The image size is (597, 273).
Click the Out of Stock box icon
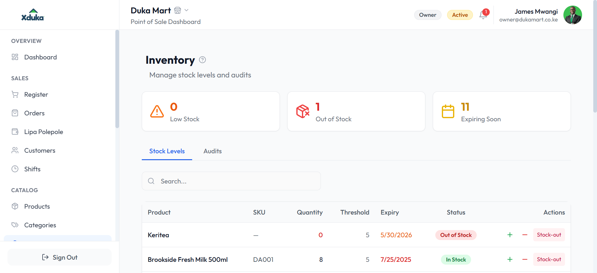click(x=303, y=111)
